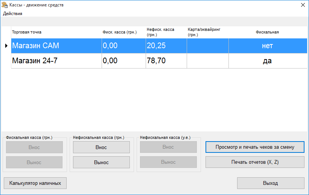This screenshot has width=309, height=195.
Task: Open the Калькулятор наличных
Action: tap(35, 183)
